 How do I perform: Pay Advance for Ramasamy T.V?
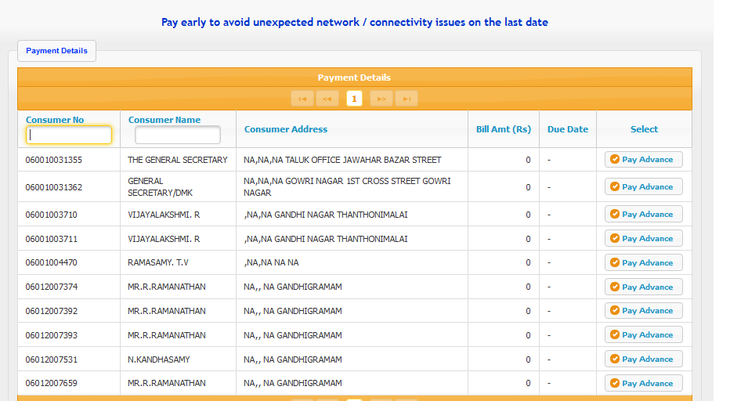(x=643, y=263)
